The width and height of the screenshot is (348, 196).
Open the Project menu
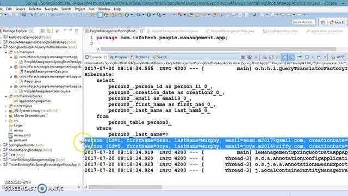point(80,9)
